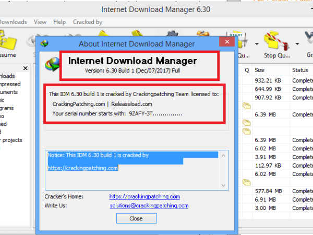Close the categories side panel with its X
This screenshot has width=313, height=235.
(x=26, y=68)
